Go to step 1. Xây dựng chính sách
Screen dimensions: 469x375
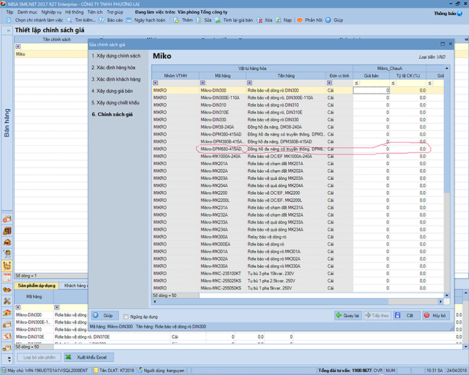(116, 56)
